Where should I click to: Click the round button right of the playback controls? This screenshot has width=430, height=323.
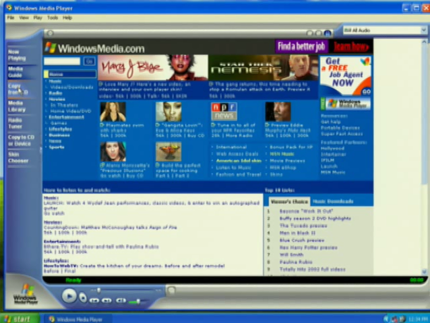[171, 290]
